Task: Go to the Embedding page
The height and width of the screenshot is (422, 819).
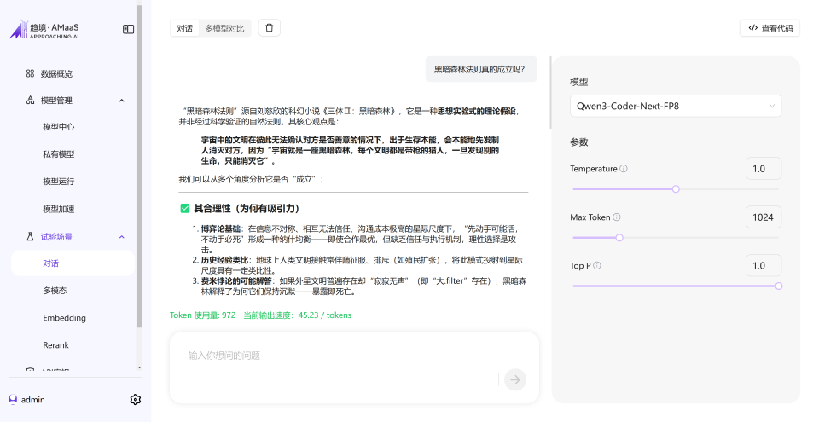Action: tap(64, 318)
